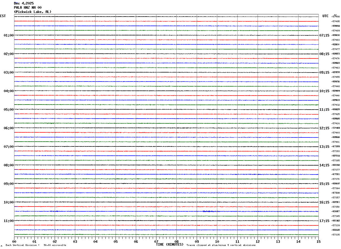Viewport: 341px width, 249px height.
Task: Click the 14:15 UTC row label
Action: pyautogui.click(x=324, y=165)
